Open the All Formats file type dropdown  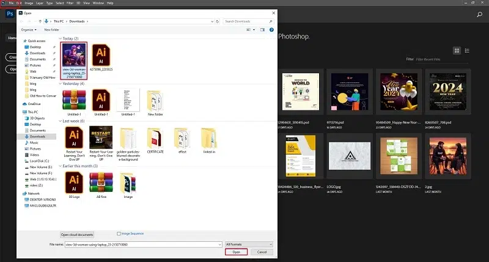[249, 244]
